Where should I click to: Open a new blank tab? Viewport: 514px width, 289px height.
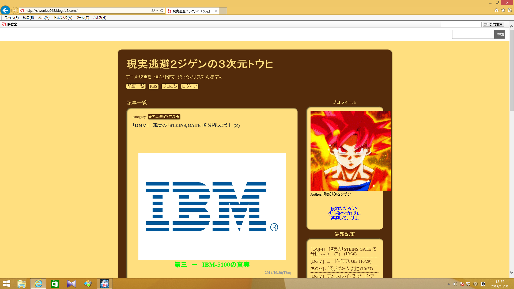click(223, 11)
